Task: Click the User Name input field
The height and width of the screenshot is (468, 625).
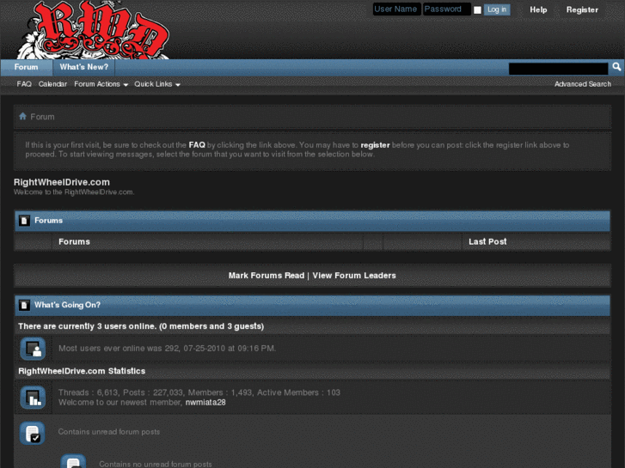Action: coord(396,9)
